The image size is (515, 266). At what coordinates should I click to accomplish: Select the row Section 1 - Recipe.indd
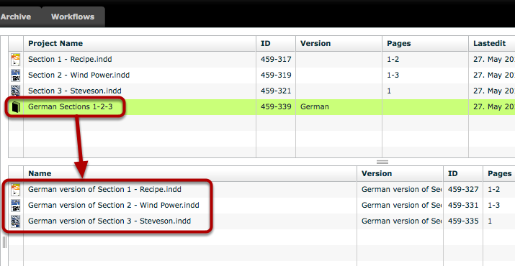tap(261, 60)
